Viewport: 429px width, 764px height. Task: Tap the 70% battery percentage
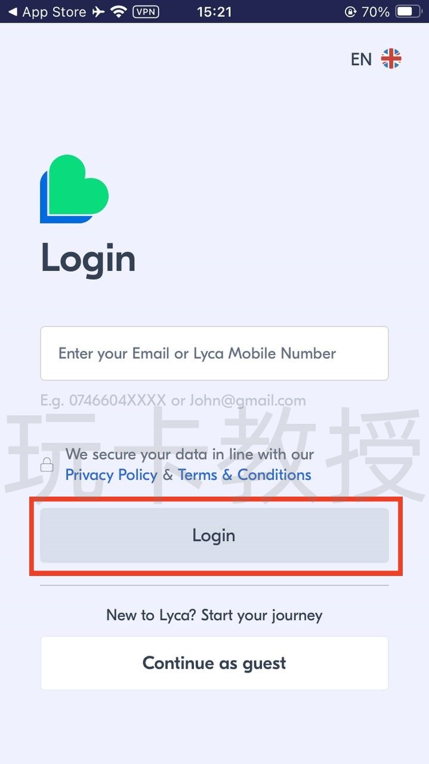[x=375, y=11]
